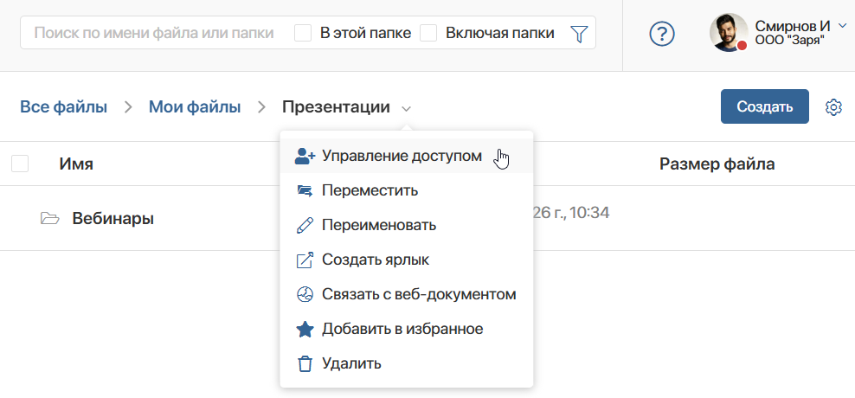Image resolution: width=855 pixels, height=398 pixels.
Task: Click the Вебинары folder icon
Action: (x=49, y=219)
